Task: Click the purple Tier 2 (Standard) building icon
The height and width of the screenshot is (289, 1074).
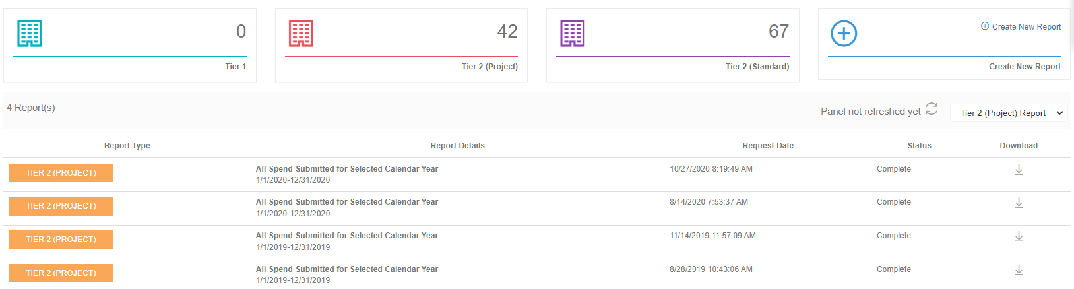Action: (572, 34)
